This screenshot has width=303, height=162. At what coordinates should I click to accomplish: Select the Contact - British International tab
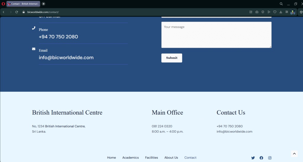tap(23, 4)
